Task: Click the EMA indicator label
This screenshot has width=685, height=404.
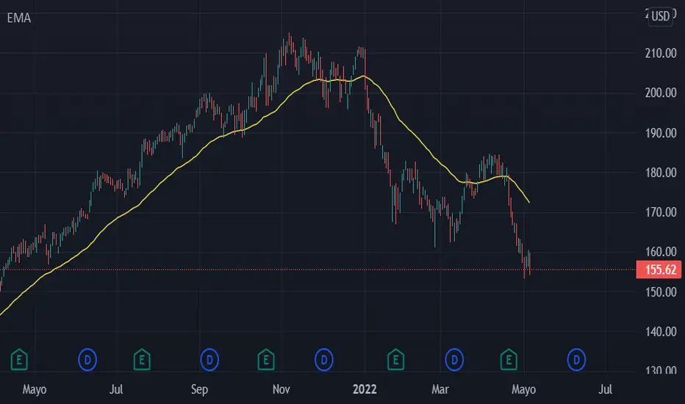Action: click(x=19, y=18)
